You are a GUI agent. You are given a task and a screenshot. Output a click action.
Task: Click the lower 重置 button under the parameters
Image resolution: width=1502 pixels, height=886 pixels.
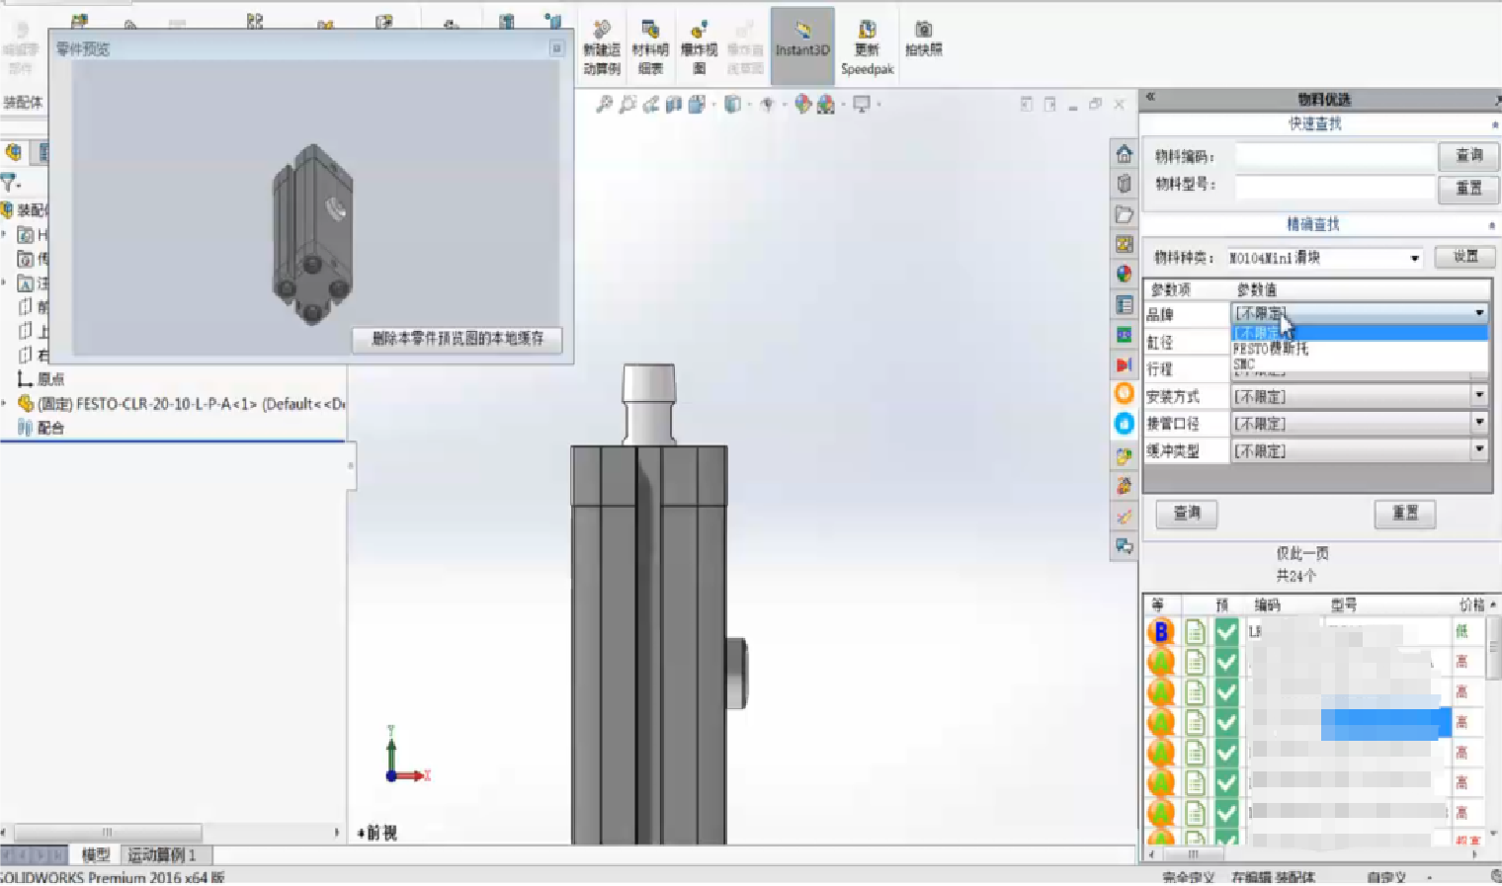coord(1405,513)
